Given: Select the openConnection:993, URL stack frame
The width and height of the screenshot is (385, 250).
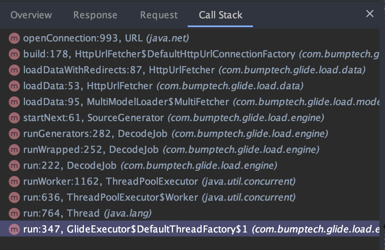Looking at the screenshot, I should [x=190, y=38].
